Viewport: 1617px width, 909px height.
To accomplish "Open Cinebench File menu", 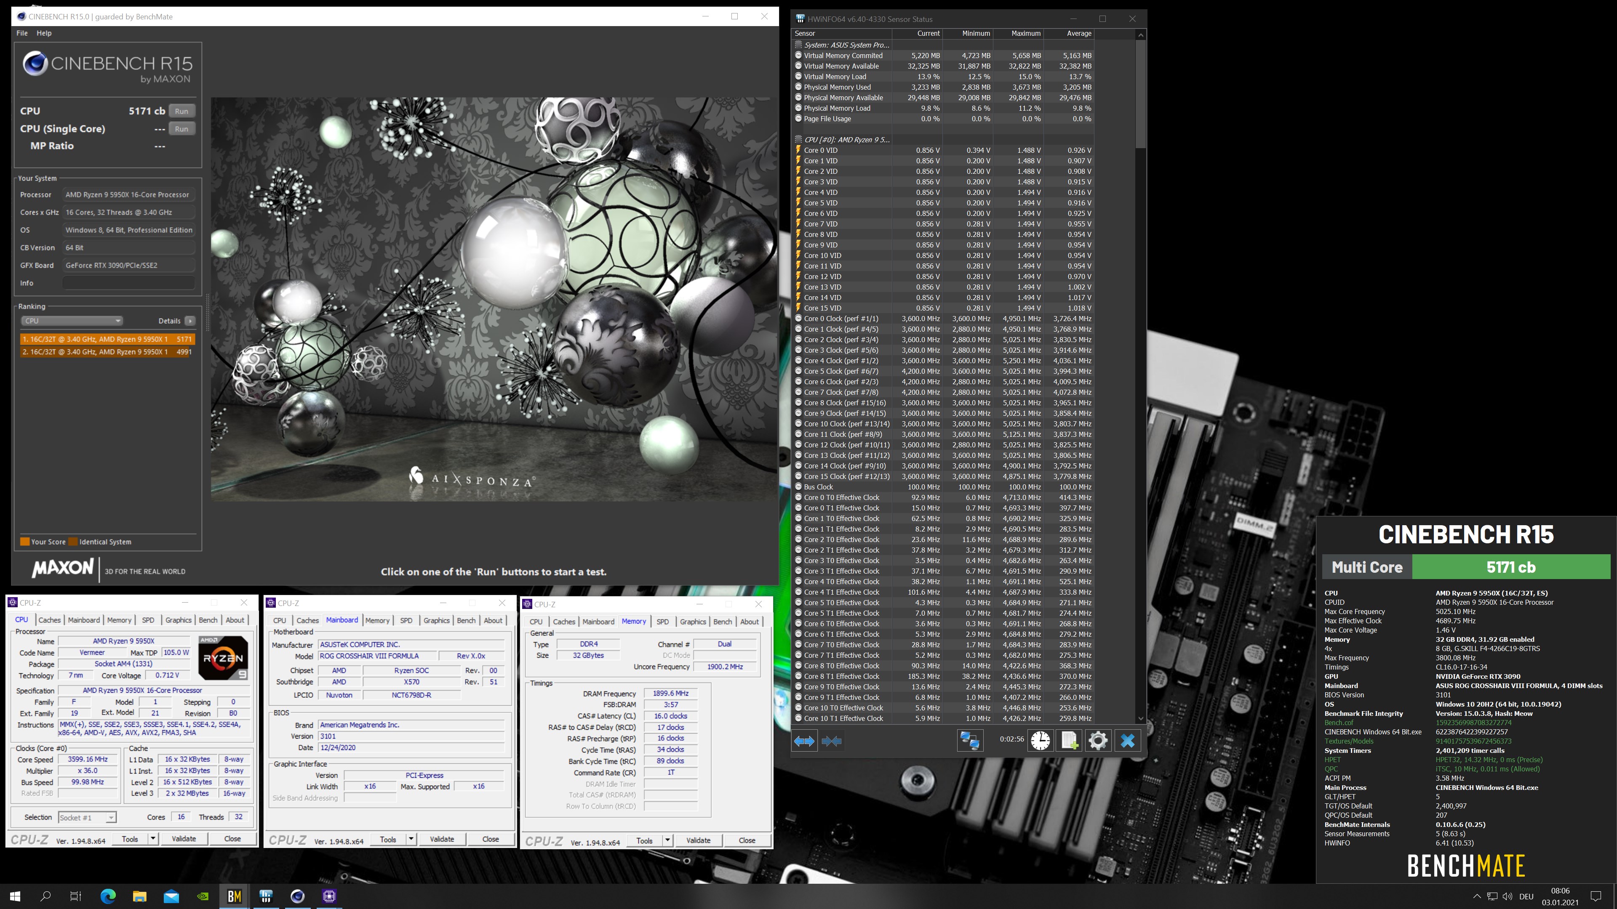I will pos(22,33).
